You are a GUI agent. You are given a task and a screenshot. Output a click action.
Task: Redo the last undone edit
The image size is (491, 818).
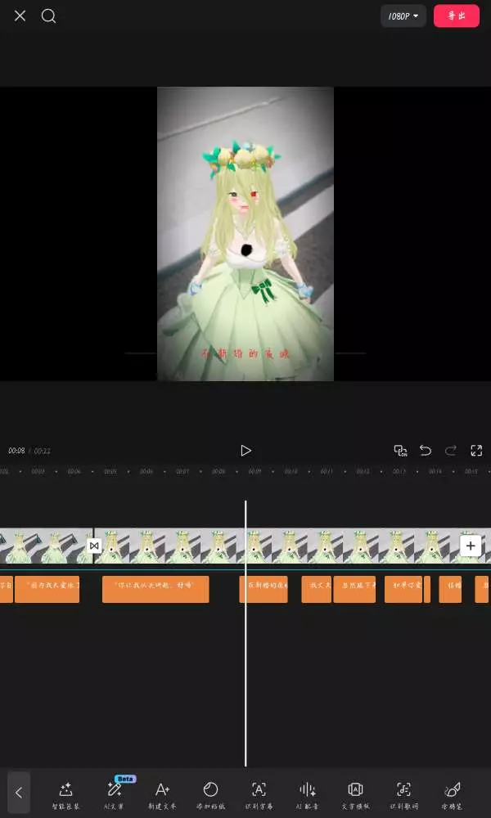451,451
